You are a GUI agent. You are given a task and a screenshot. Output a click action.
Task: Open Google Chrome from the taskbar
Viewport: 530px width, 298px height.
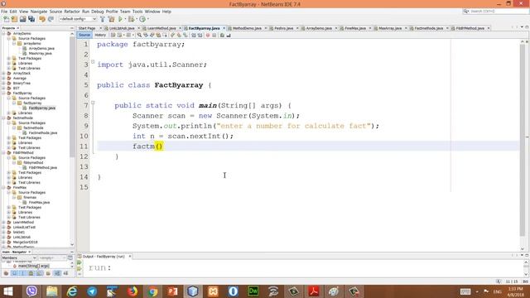point(152,291)
